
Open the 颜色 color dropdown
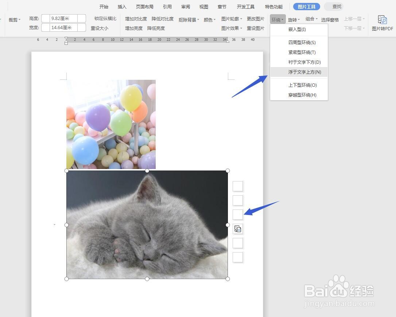click(x=208, y=20)
